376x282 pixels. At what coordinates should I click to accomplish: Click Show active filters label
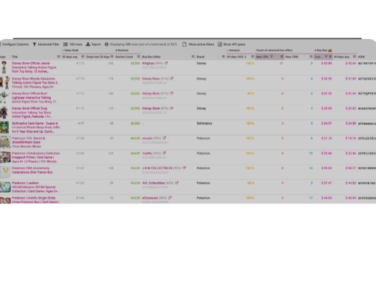click(x=201, y=44)
